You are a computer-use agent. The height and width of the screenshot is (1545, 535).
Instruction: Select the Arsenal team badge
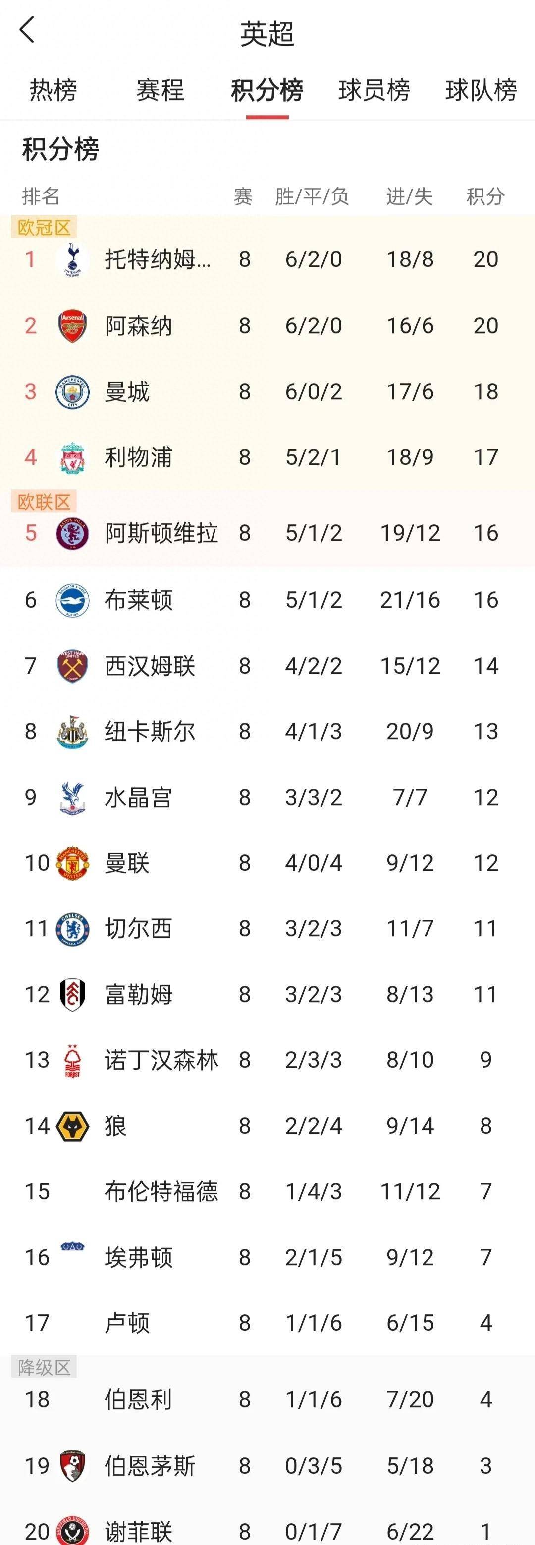[x=72, y=325]
